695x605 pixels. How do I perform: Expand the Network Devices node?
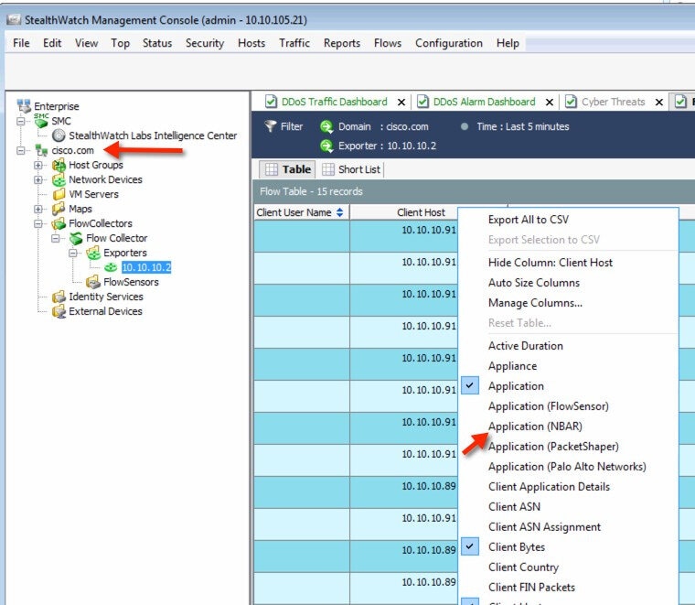38,179
